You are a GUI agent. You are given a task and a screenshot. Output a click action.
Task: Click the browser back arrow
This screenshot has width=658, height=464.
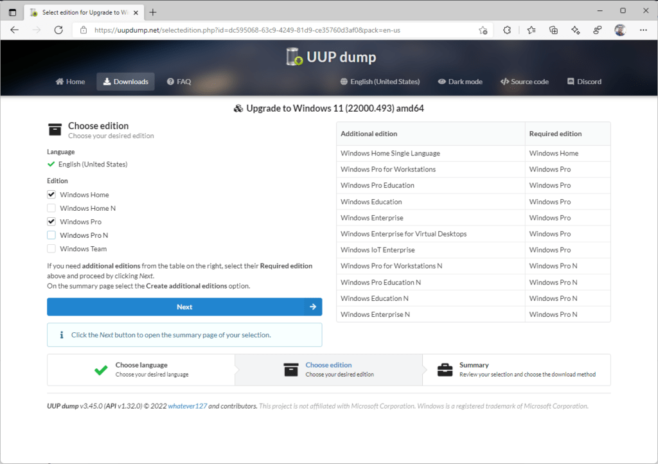[x=15, y=30]
